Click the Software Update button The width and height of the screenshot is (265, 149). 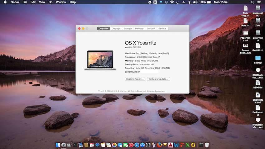click(158, 79)
